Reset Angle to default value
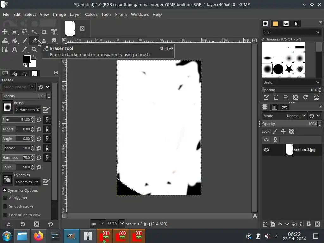The width and height of the screenshot is (324, 243). coord(39,139)
